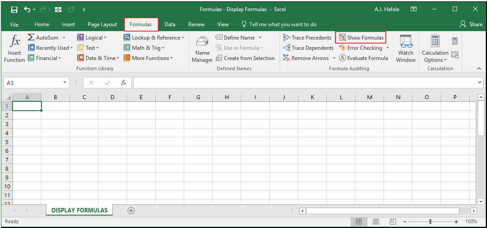This screenshot has width=487, height=228.
Task: Open the Undo history dropdown arrow
Action: coord(34,10)
